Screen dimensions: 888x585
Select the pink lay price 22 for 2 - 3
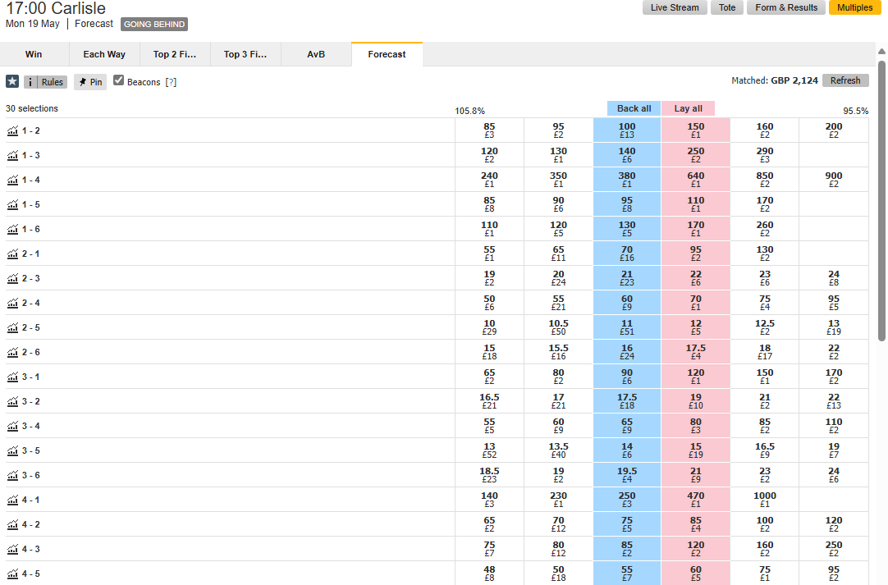click(695, 278)
